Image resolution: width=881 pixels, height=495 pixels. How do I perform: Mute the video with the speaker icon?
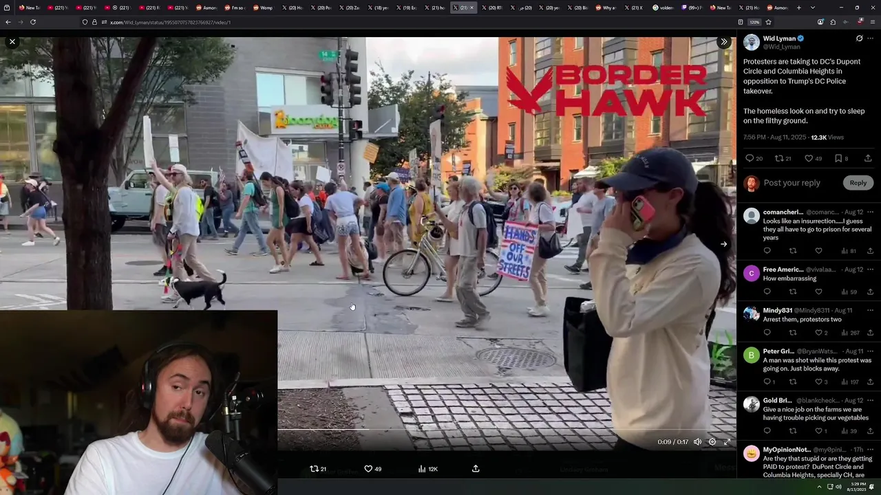click(697, 442)
